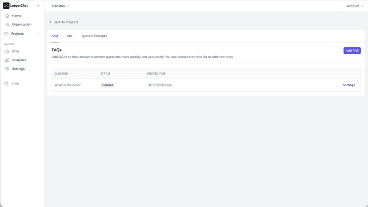Viewport: 368px width, 207px height.
Task: Switch to the System Prompts tab
Action: tap(94, 36)
